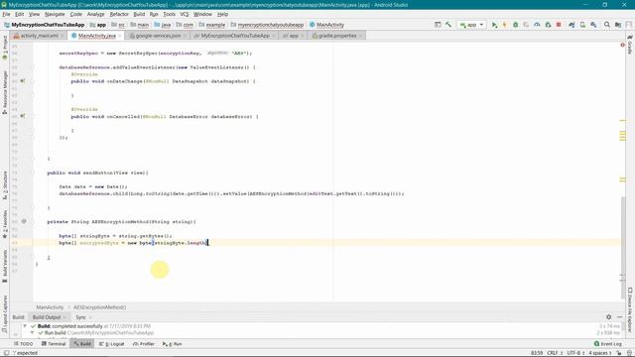Attach debugger to Android process icon

click(x=548, y=25)
